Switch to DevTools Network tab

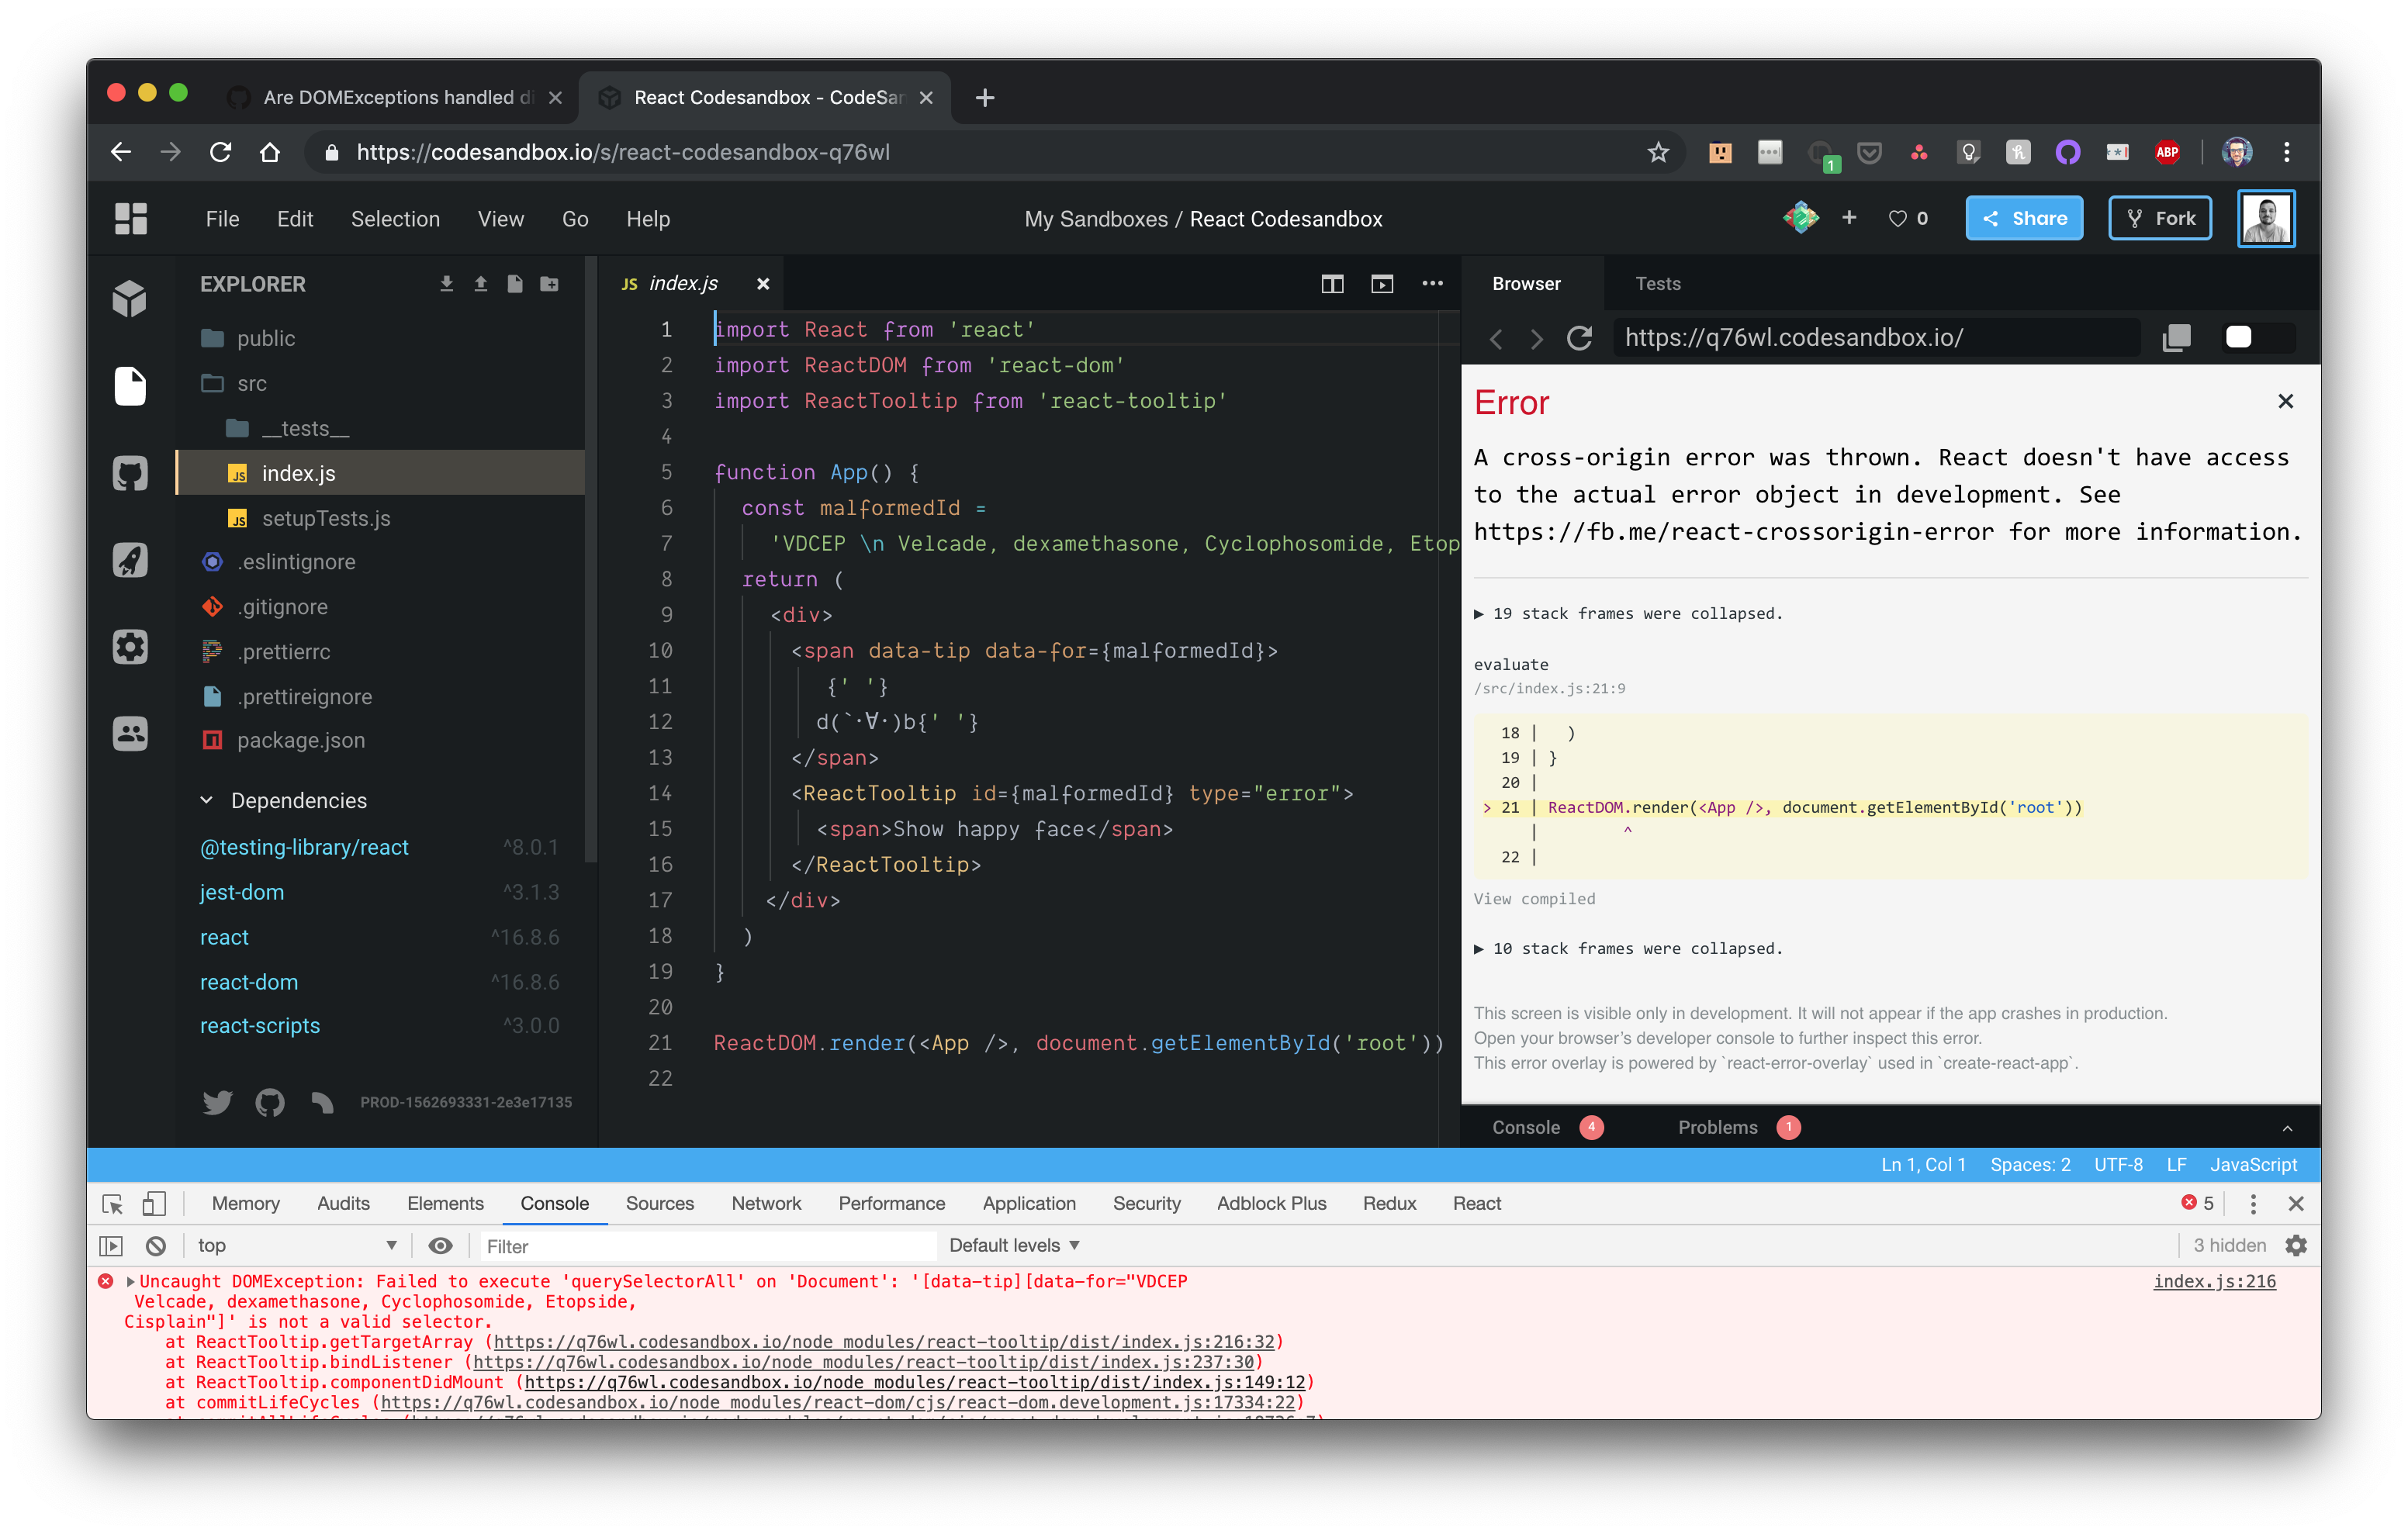(x=766, y=1204)
